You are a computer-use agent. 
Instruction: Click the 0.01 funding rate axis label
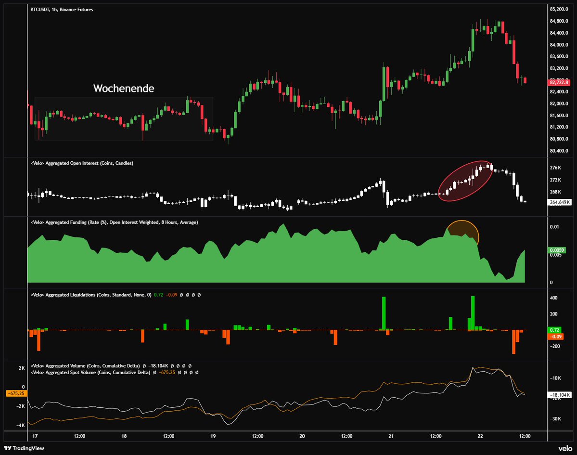tap(554, 227)
